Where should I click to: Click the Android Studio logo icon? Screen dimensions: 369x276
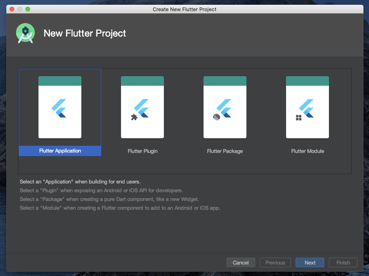pyautogui.click(x=25, y=33)
